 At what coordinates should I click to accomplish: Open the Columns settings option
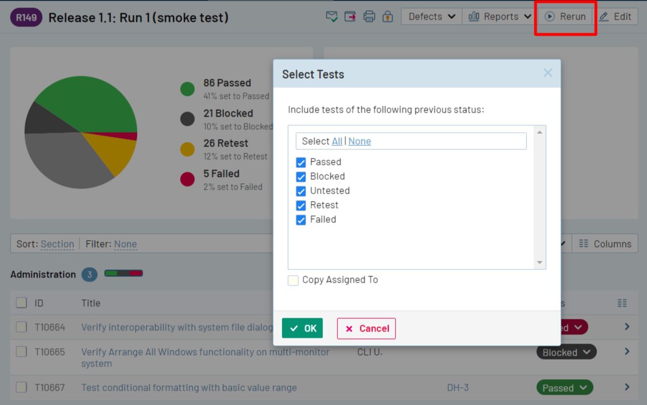click(x=605, y=244)
